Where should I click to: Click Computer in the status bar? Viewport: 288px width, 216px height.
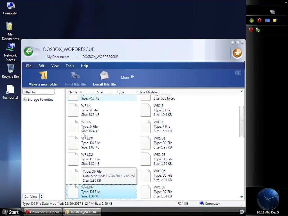pyautogui.click(x=210, y=204)
